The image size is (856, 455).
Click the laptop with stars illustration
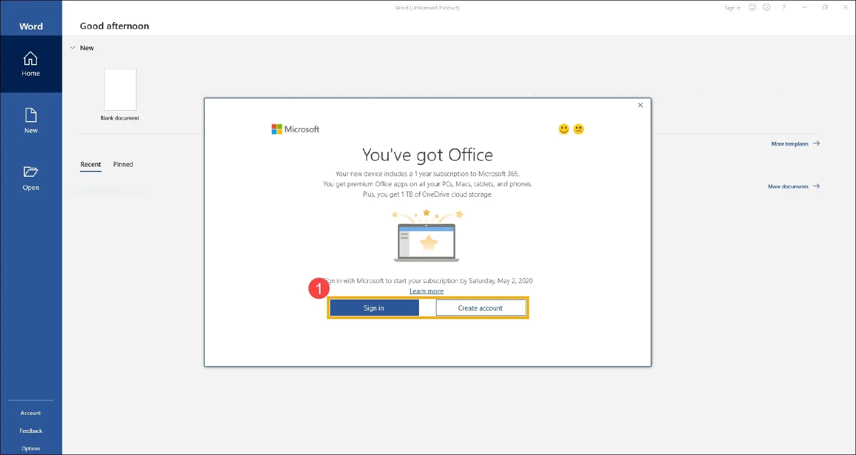[x=426, y=236]
